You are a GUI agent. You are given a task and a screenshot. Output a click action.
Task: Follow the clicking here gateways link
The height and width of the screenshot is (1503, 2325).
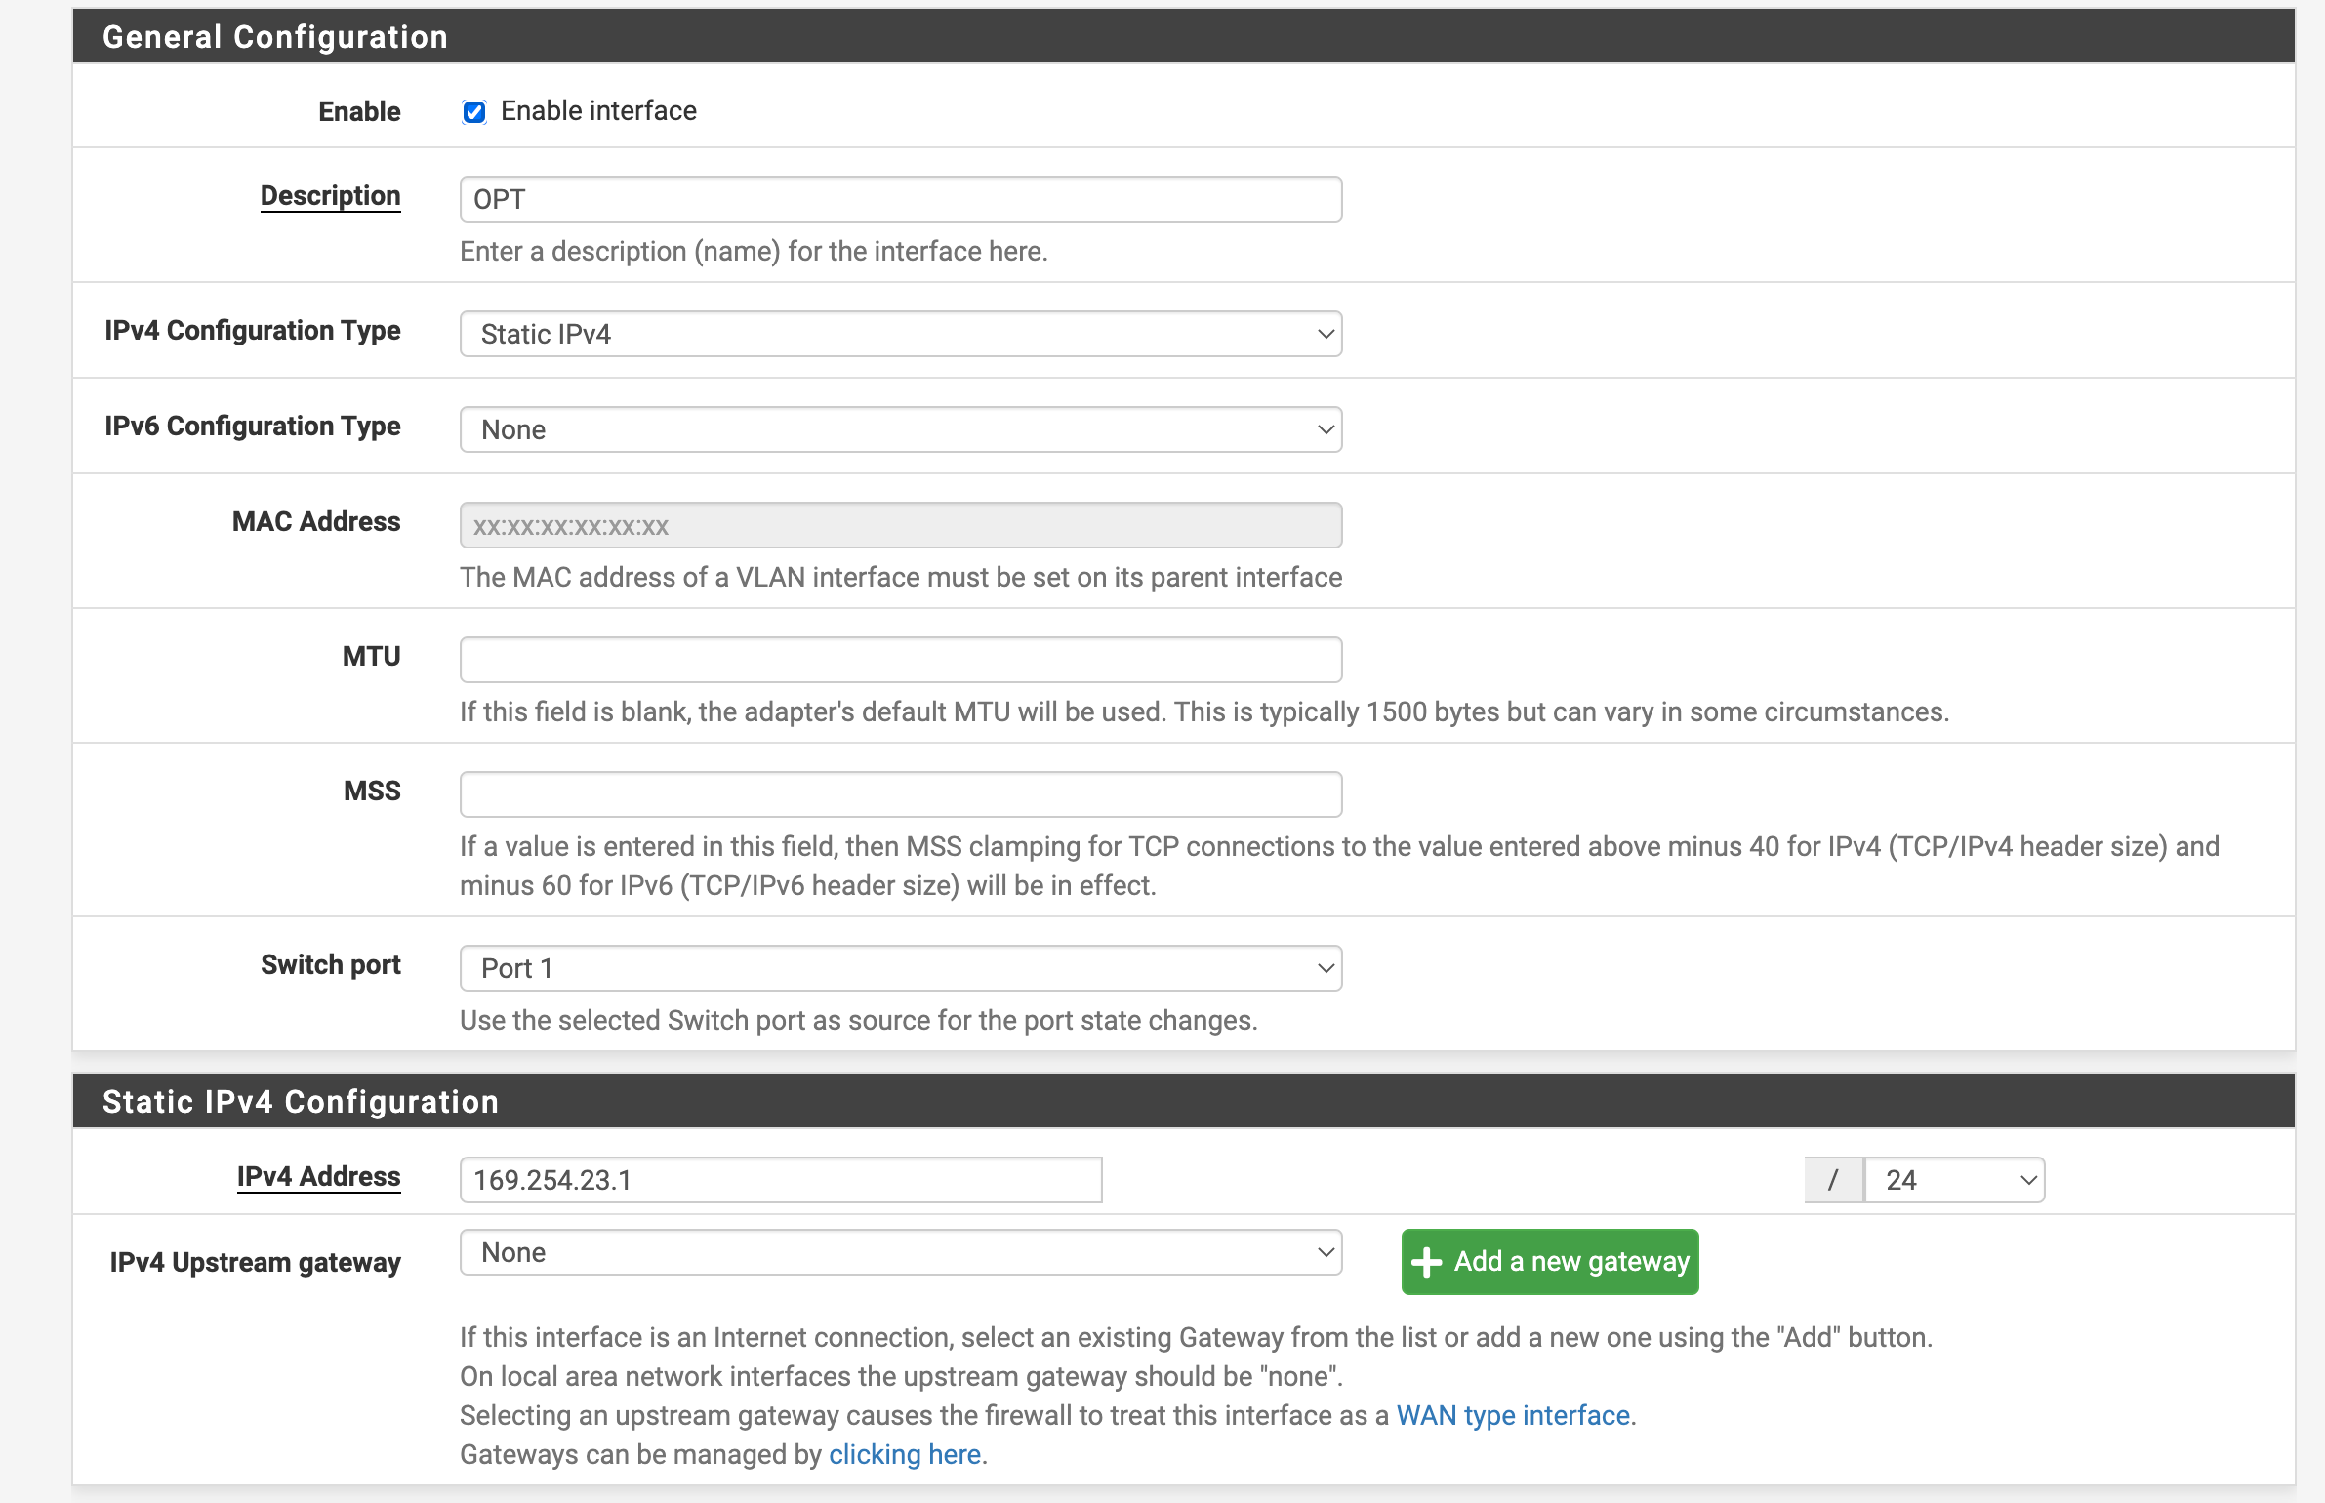[x=904, y=1454]
